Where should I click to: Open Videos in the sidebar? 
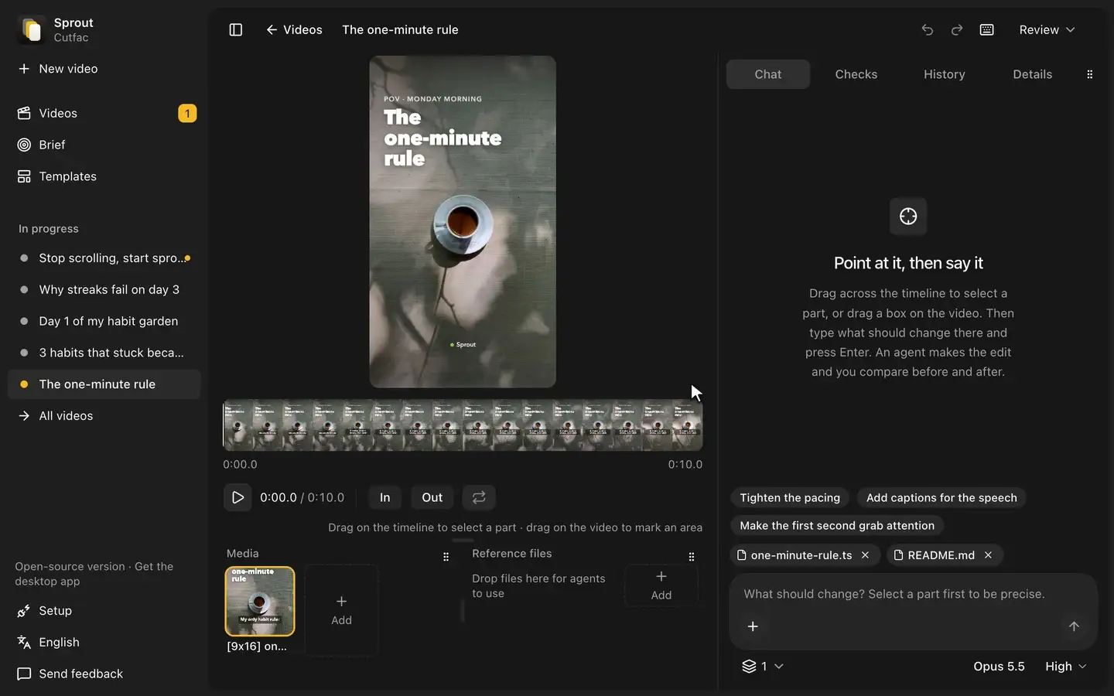click(x=105, y=114)
